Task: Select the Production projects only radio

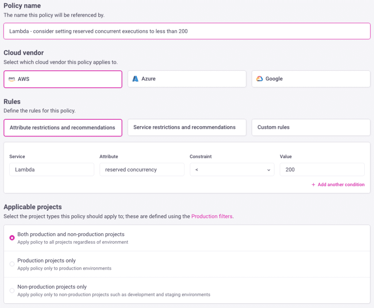Action: [12, 264]
